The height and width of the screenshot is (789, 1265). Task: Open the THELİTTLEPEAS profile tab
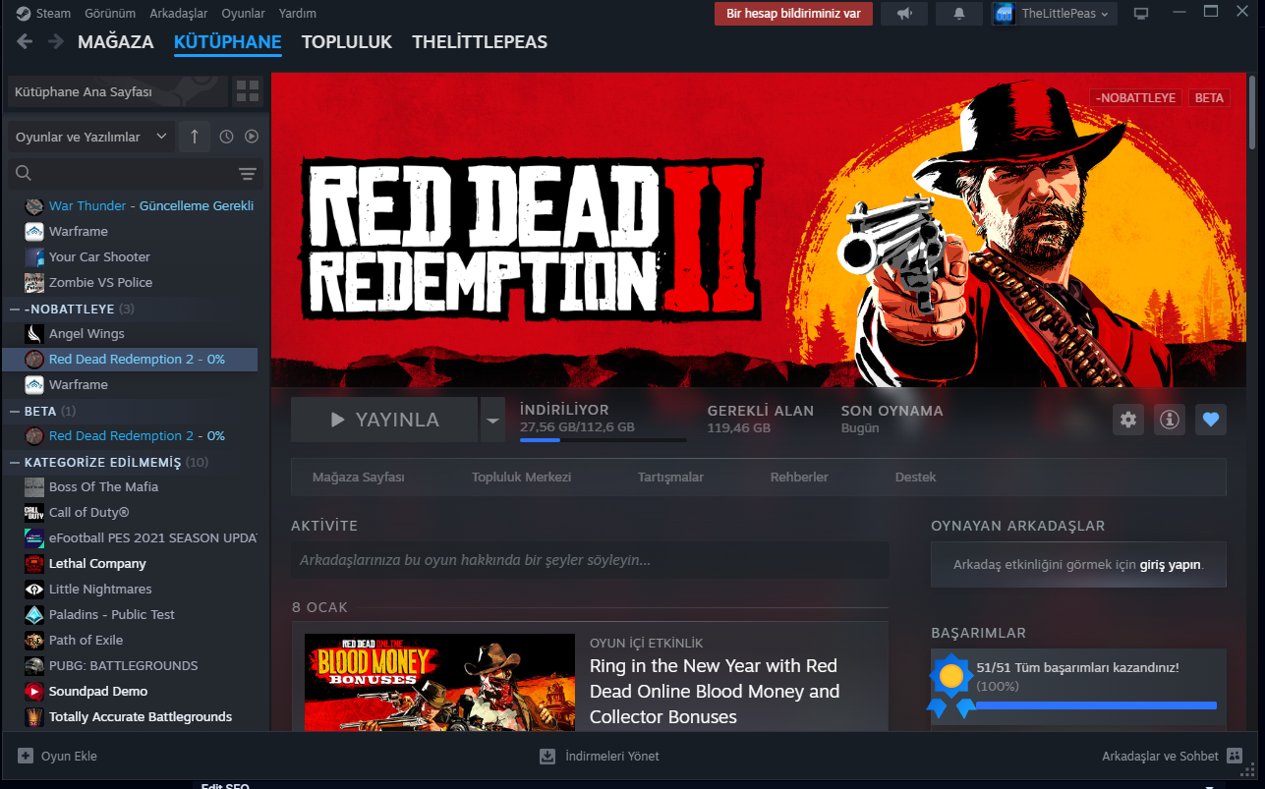[x=480, y=42]
